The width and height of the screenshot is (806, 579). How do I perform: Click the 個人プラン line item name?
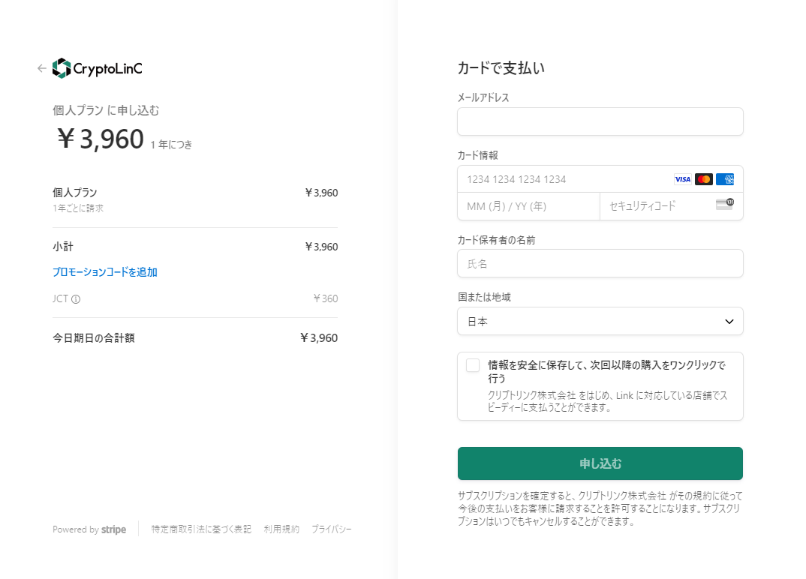coord(74,193)
